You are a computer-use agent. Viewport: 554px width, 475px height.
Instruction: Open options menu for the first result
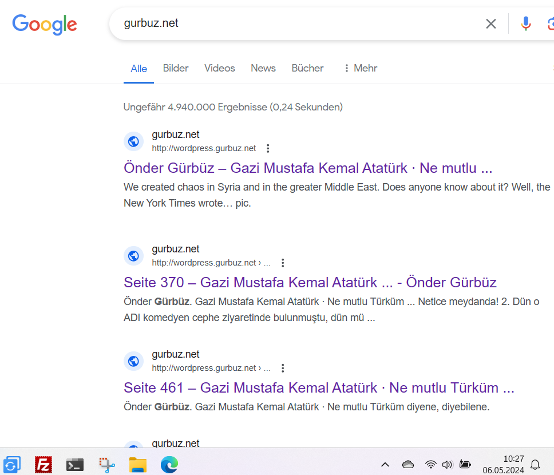(268, 148)
